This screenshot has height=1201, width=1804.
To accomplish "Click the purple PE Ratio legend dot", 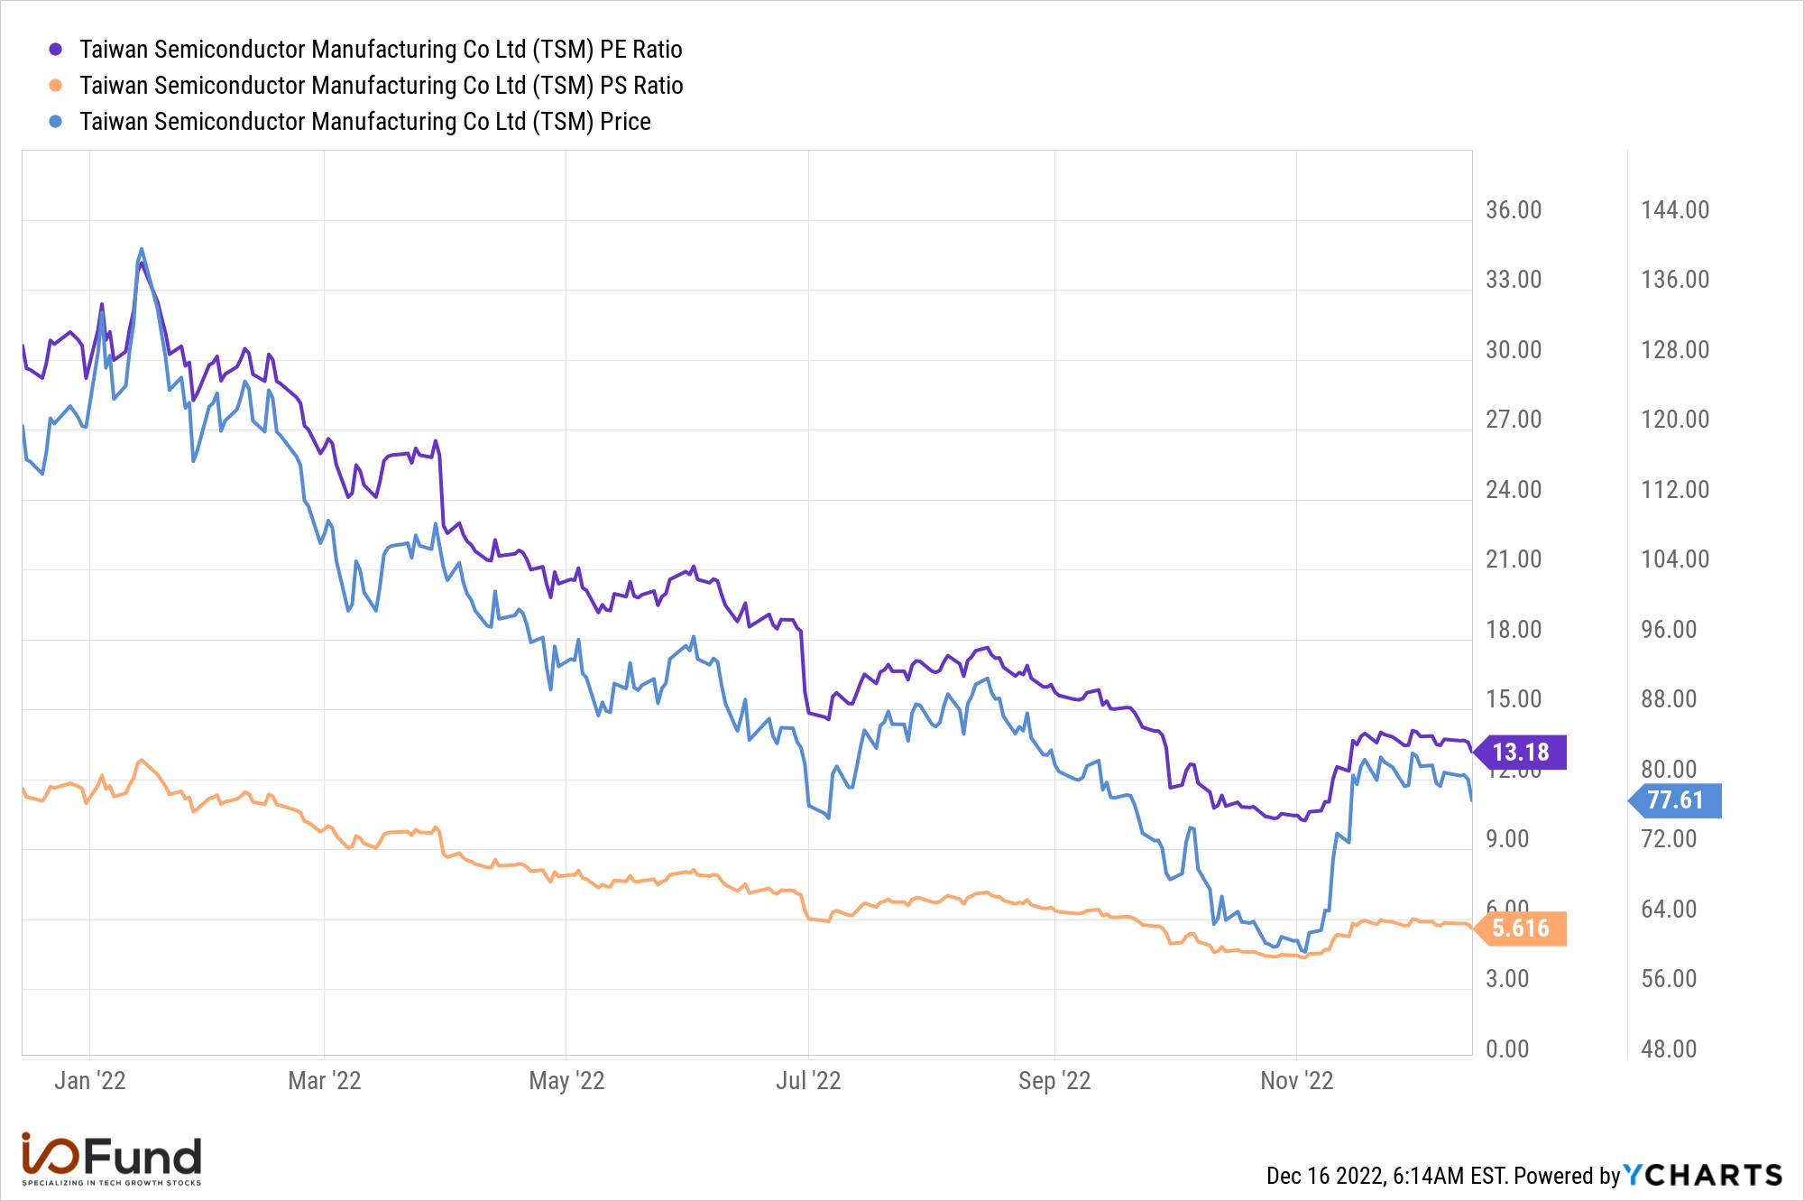I will coord(56,49).
